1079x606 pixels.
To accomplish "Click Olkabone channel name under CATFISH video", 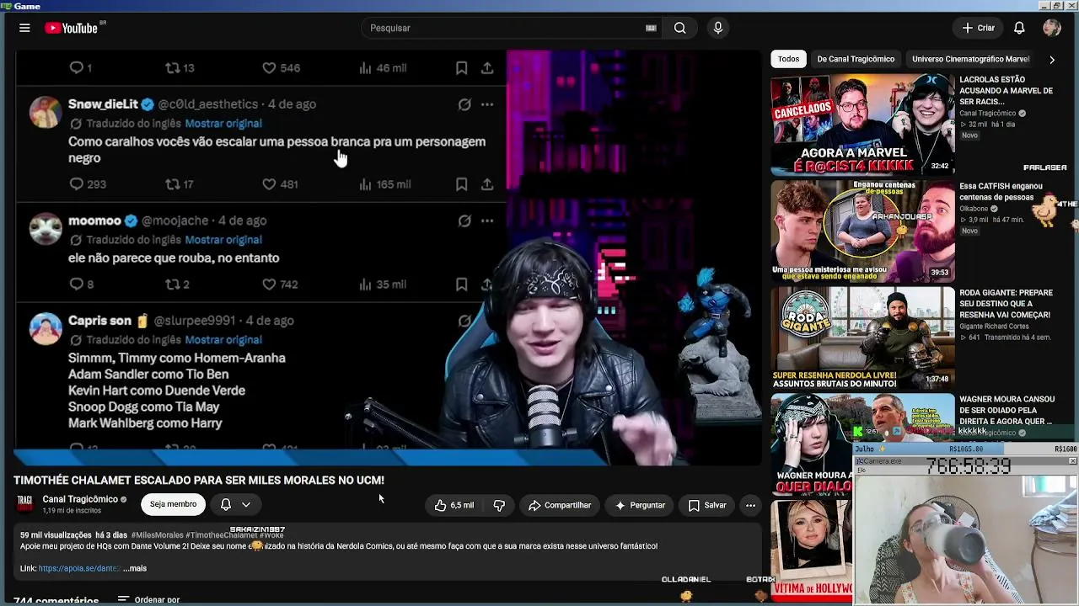I will (x=974, y=209).
